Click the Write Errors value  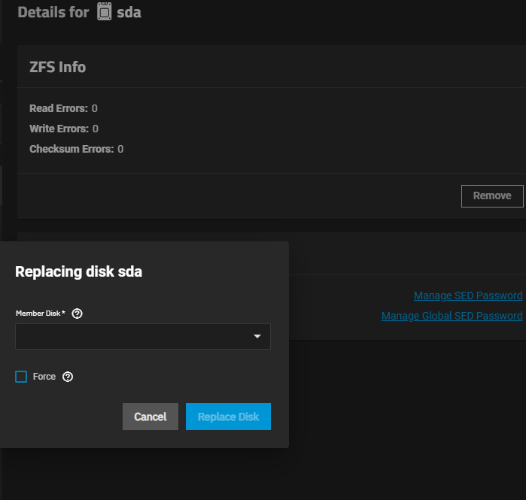(96, 129)
